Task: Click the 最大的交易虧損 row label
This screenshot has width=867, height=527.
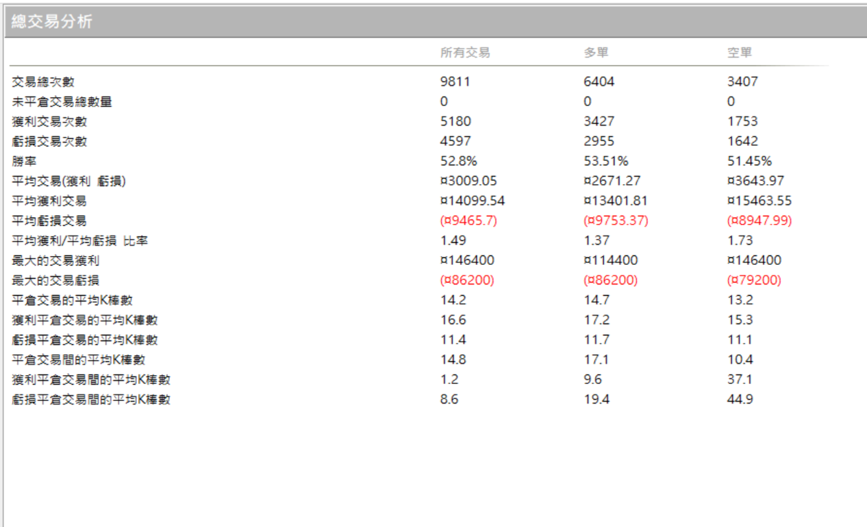Action: [x=55, y=281]
